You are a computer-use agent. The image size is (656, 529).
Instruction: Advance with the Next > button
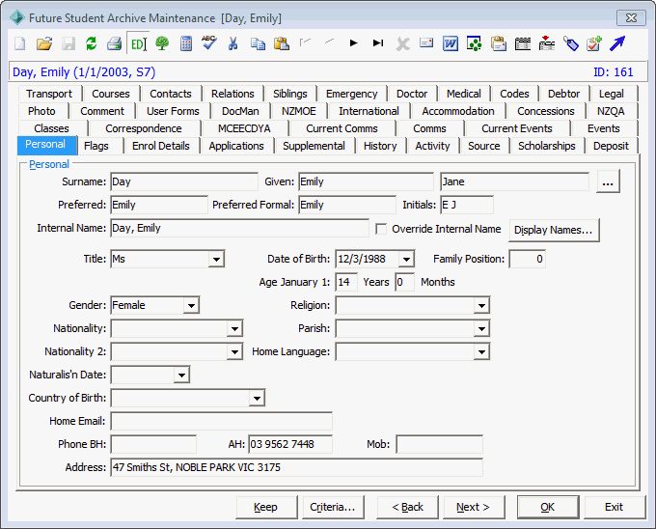click(x=473, y=507)
